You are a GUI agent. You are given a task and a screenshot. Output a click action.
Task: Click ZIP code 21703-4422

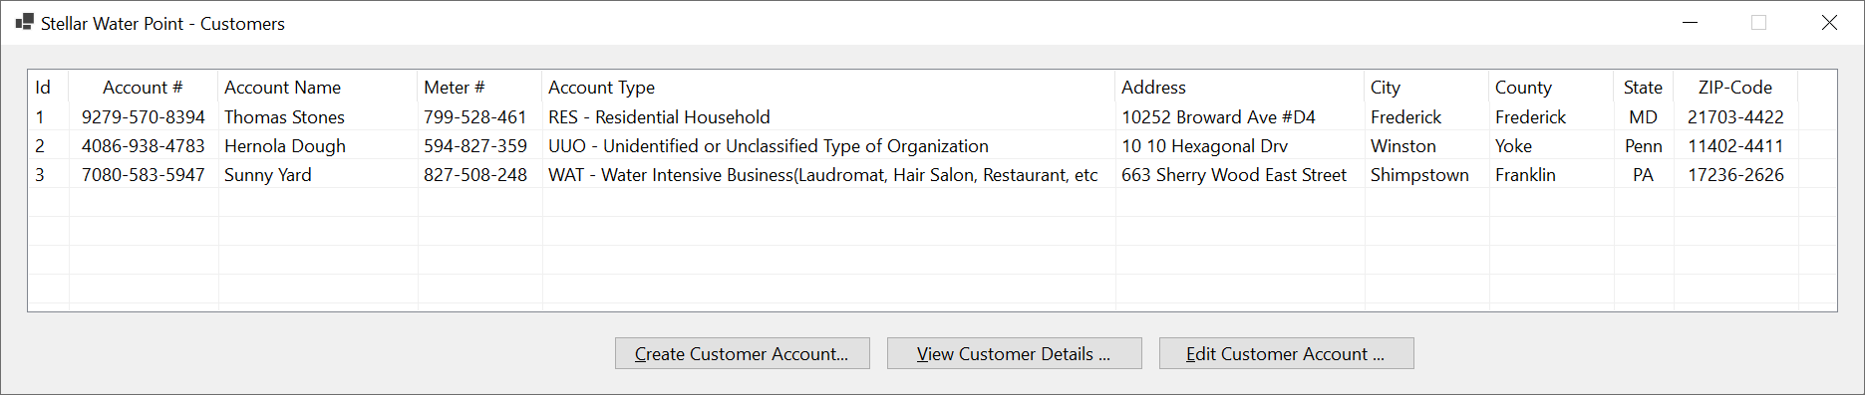click(1735, 116)
